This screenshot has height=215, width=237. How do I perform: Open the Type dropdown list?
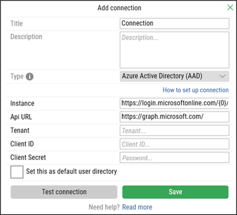pyautogui.click(x=175, y=76)
